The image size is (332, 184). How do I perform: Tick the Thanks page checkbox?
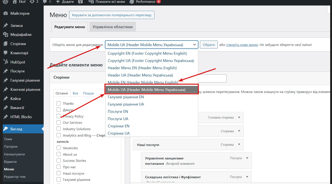(59, 103)
